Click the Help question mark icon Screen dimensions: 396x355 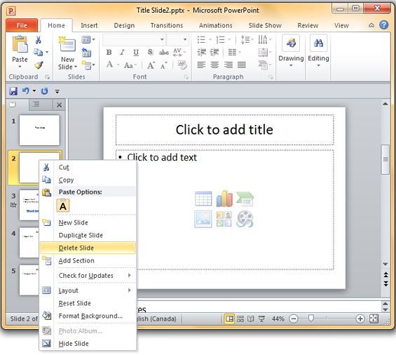(x=383, y=25)
